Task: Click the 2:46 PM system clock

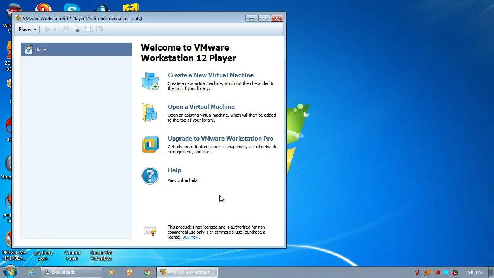Action: coord(474,273)
